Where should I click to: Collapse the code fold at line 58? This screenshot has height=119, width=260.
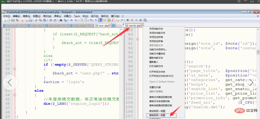click(15, 69)
